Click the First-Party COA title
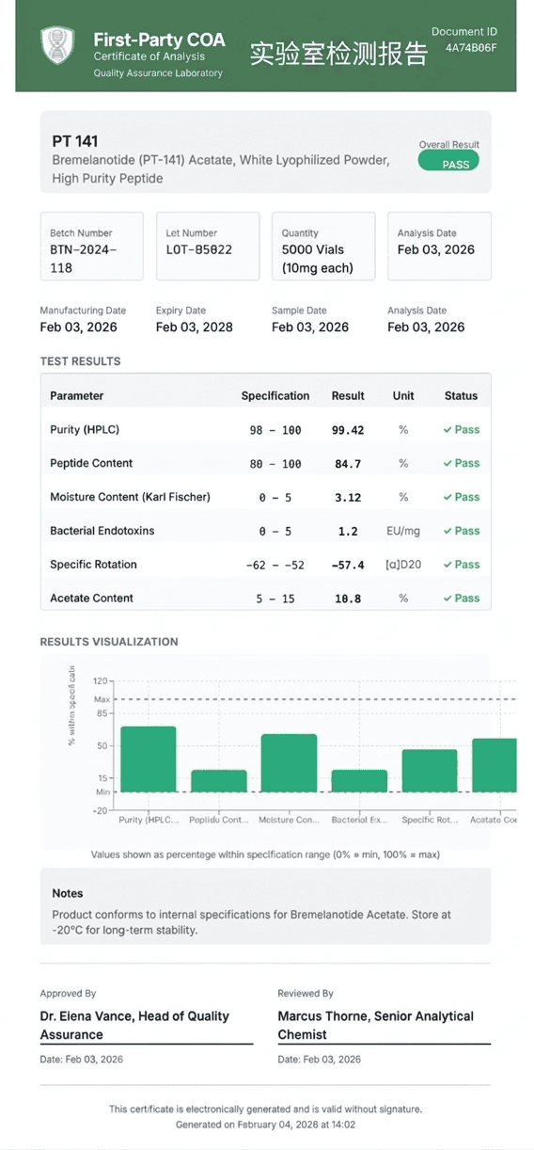The height and width of the screenshot is (1150, 534). (x=159, y=40)
